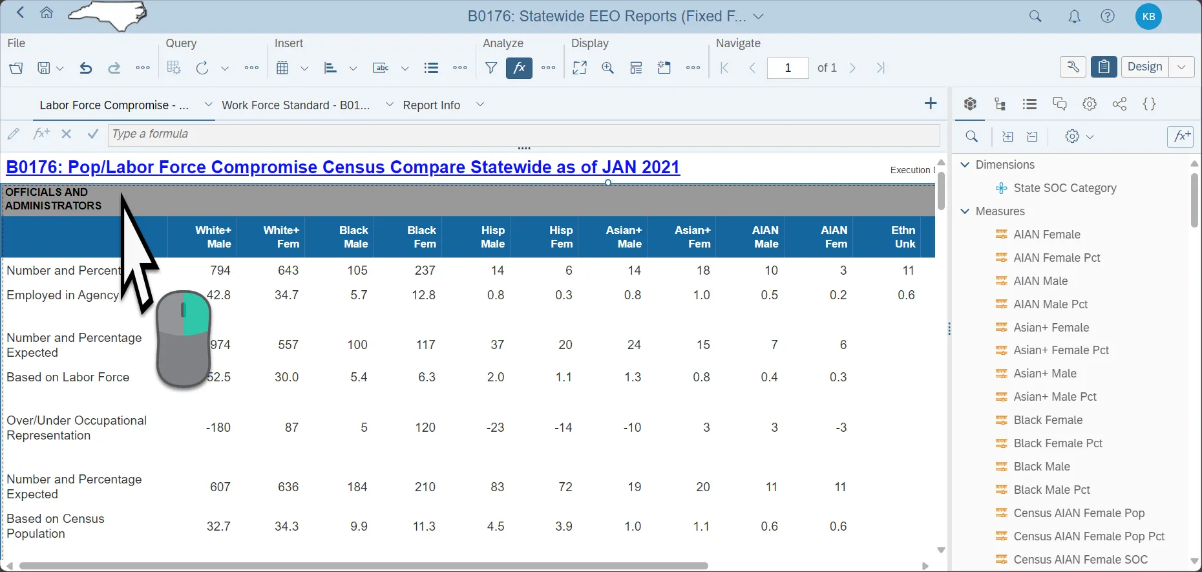Screen dimensions: 1202x572
Task: Switch to Report Info tab
Action: tap(431, 105)
